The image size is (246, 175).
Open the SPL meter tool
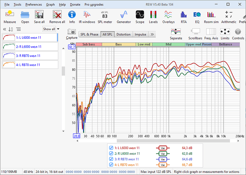(x=105, y=17)
